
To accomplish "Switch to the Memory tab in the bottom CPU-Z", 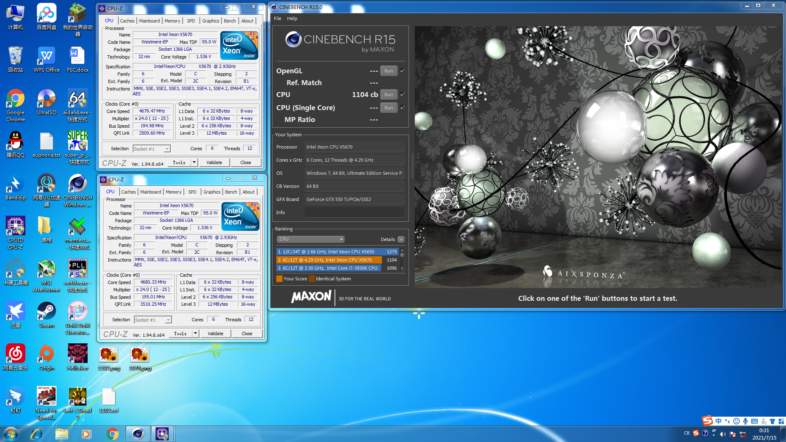I will pos(174,192).
